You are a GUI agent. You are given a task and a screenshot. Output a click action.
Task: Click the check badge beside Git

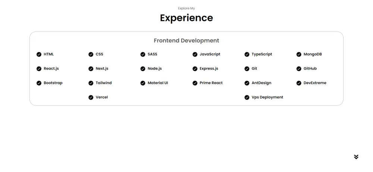pyautogui.click(x=247, y=69)
